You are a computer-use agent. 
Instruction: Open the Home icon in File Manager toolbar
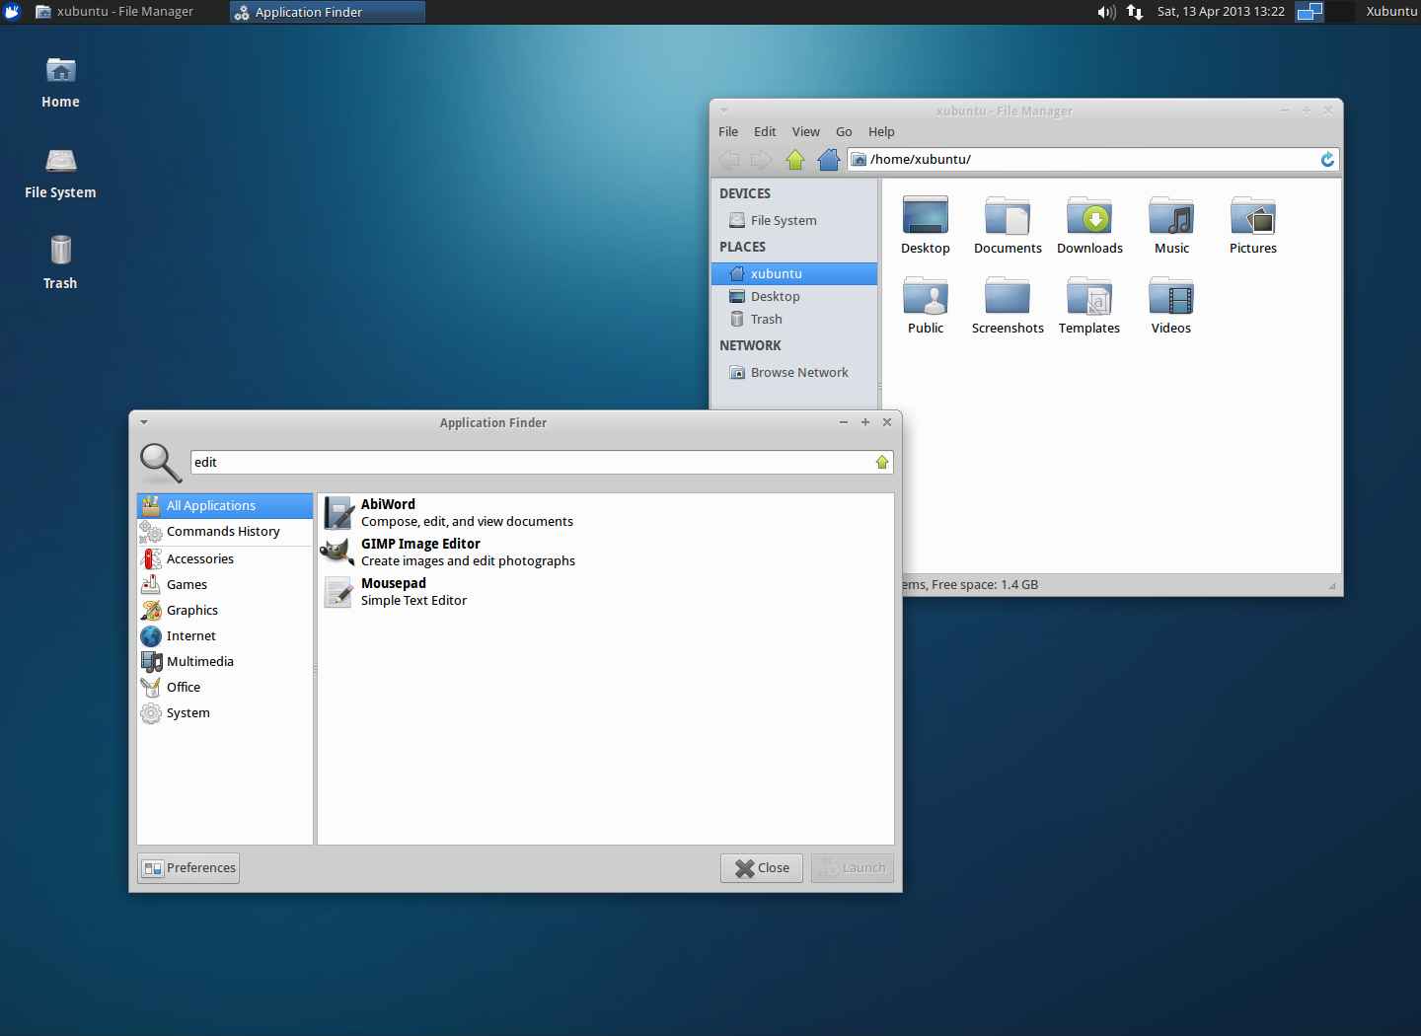tap(829, 159)
